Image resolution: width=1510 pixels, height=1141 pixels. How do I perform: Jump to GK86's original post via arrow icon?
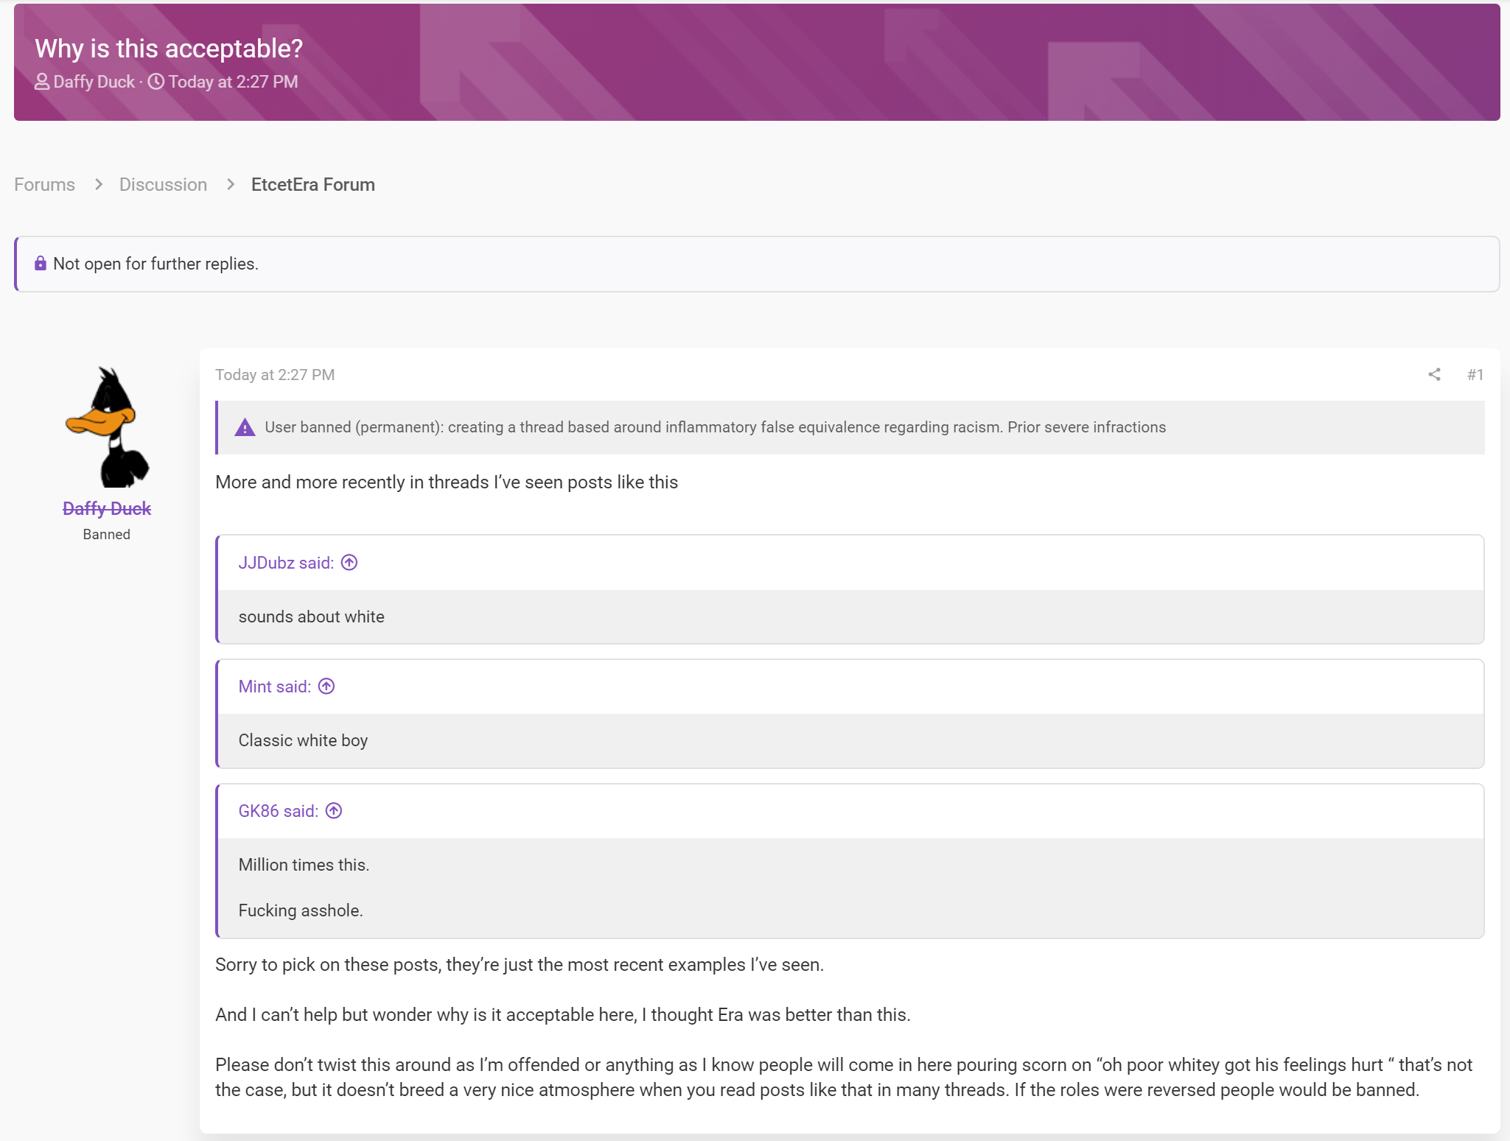[x=334, y=811]
